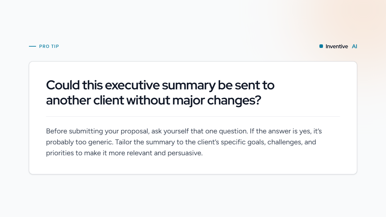Click the white tip card background
The image size is (386, 217).
pos(193,118)
